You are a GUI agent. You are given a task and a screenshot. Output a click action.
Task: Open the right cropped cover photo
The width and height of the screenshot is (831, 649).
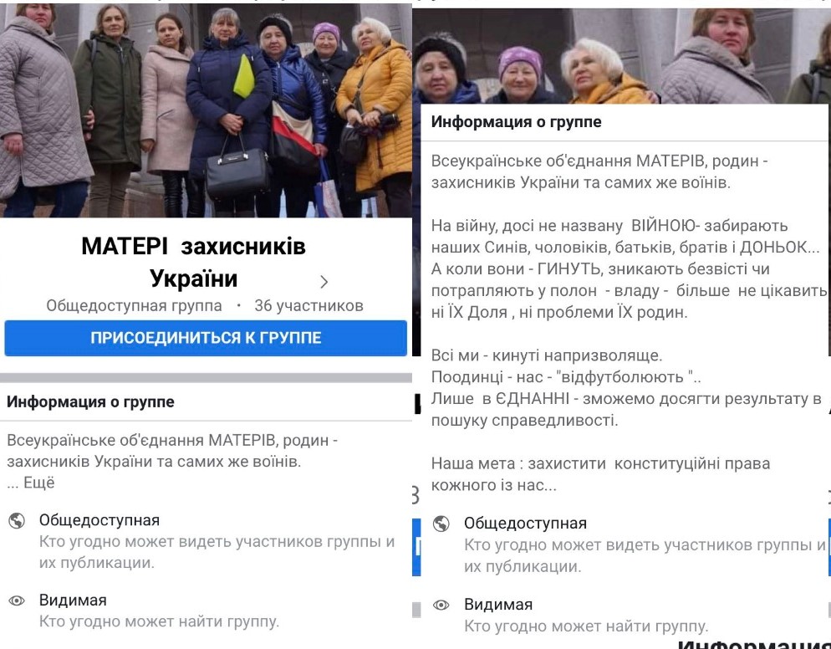click(621, 56)
